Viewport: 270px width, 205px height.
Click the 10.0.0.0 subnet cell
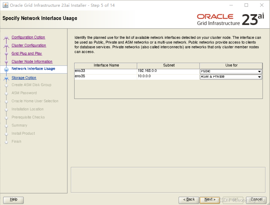point(168,77)
